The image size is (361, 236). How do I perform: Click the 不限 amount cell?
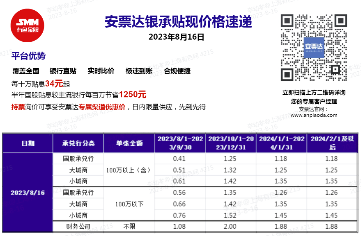(129, 227)
